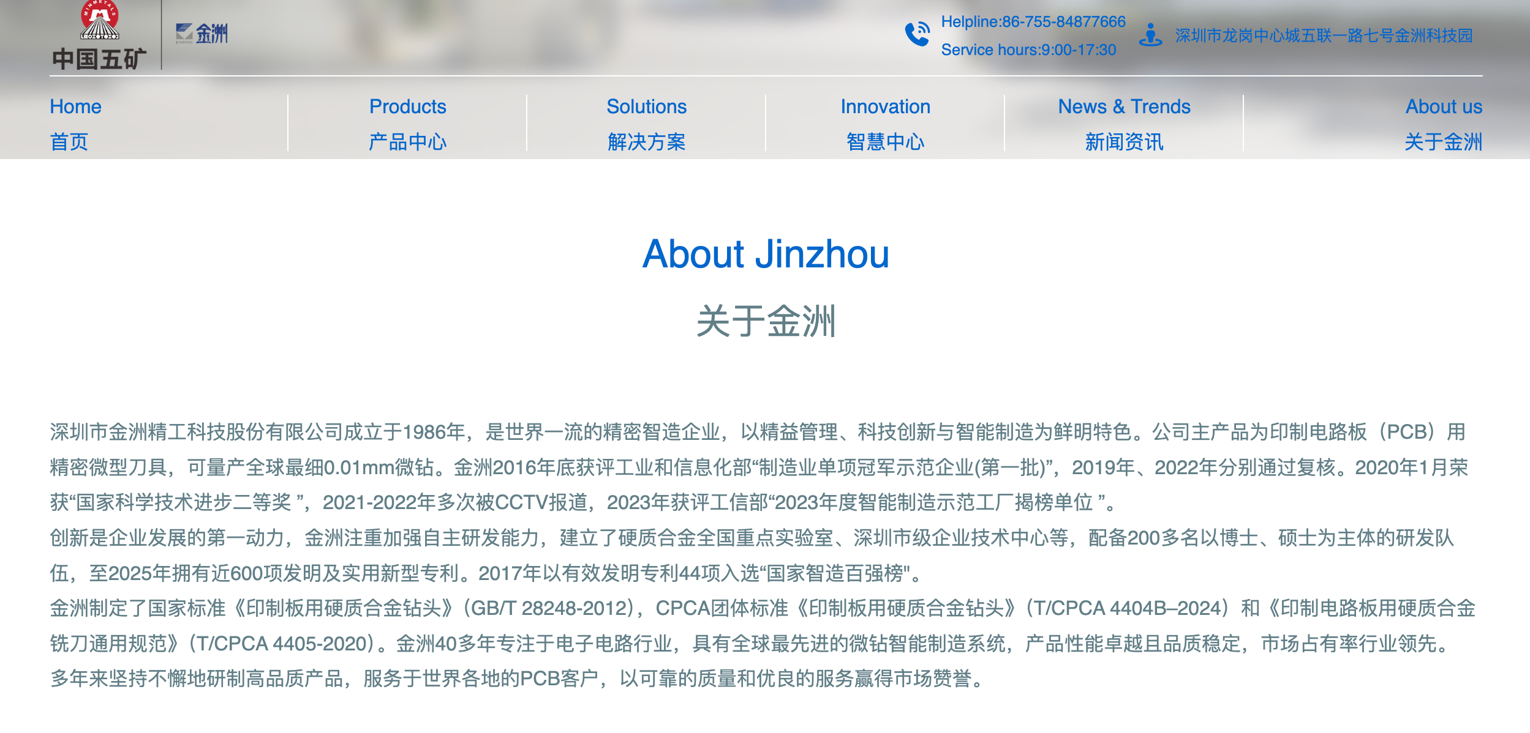
Task: Open the About us menu
Action: pos(1444,106)
